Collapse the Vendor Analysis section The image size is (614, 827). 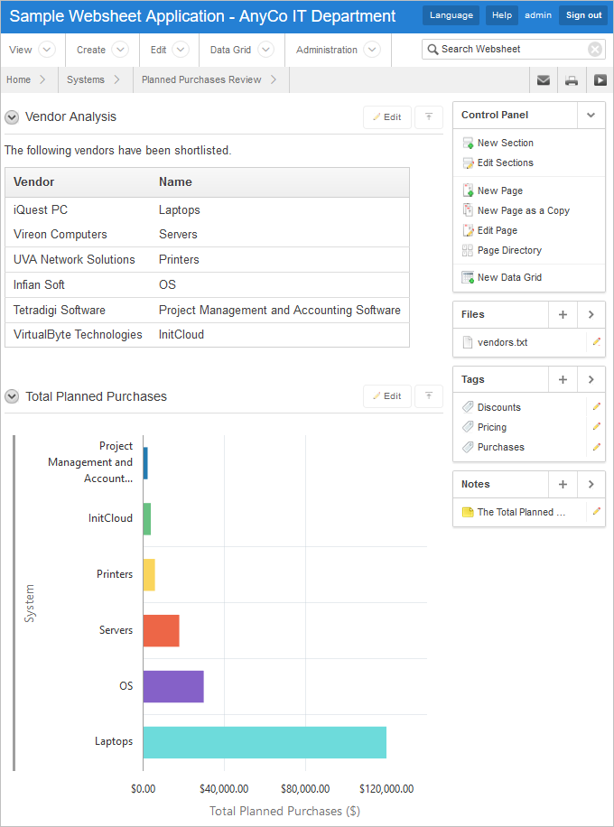tap(12, 117)
